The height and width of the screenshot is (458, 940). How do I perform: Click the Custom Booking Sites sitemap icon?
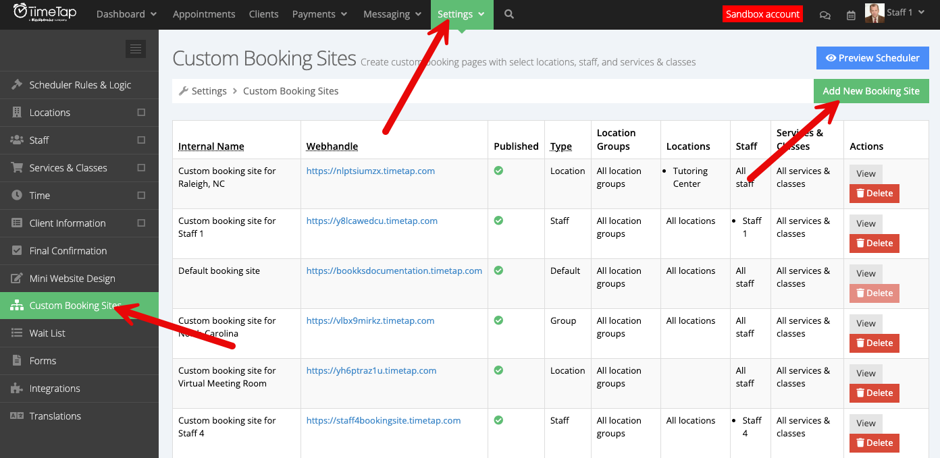pos(17,306)
